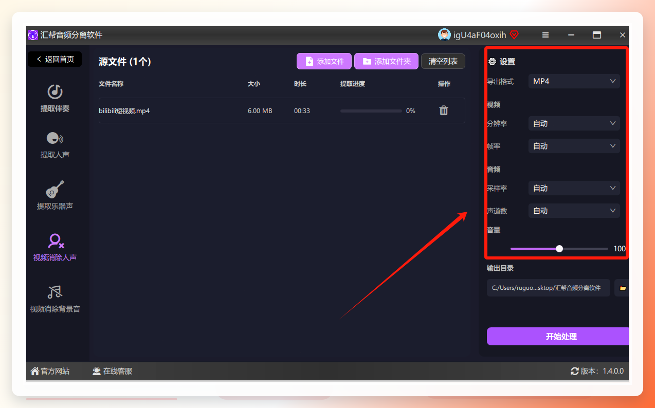This screenshot has height=408, width=655.
Task: Start processing with 开始处理
Action: pyautogui.click(x=558, y=337)
